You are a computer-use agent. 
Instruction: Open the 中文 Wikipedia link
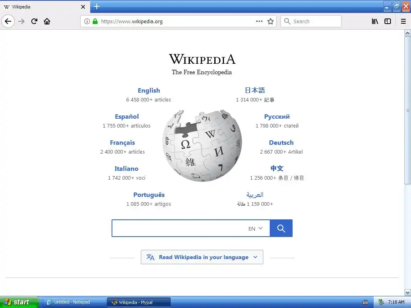(x=277, y=168)
